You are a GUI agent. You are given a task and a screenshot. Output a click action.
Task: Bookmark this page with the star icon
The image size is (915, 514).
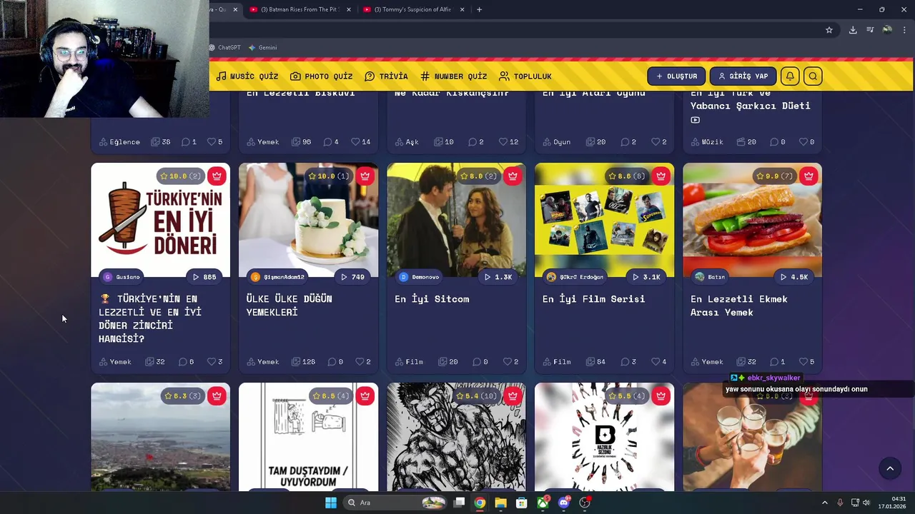[x=829, y=30]
